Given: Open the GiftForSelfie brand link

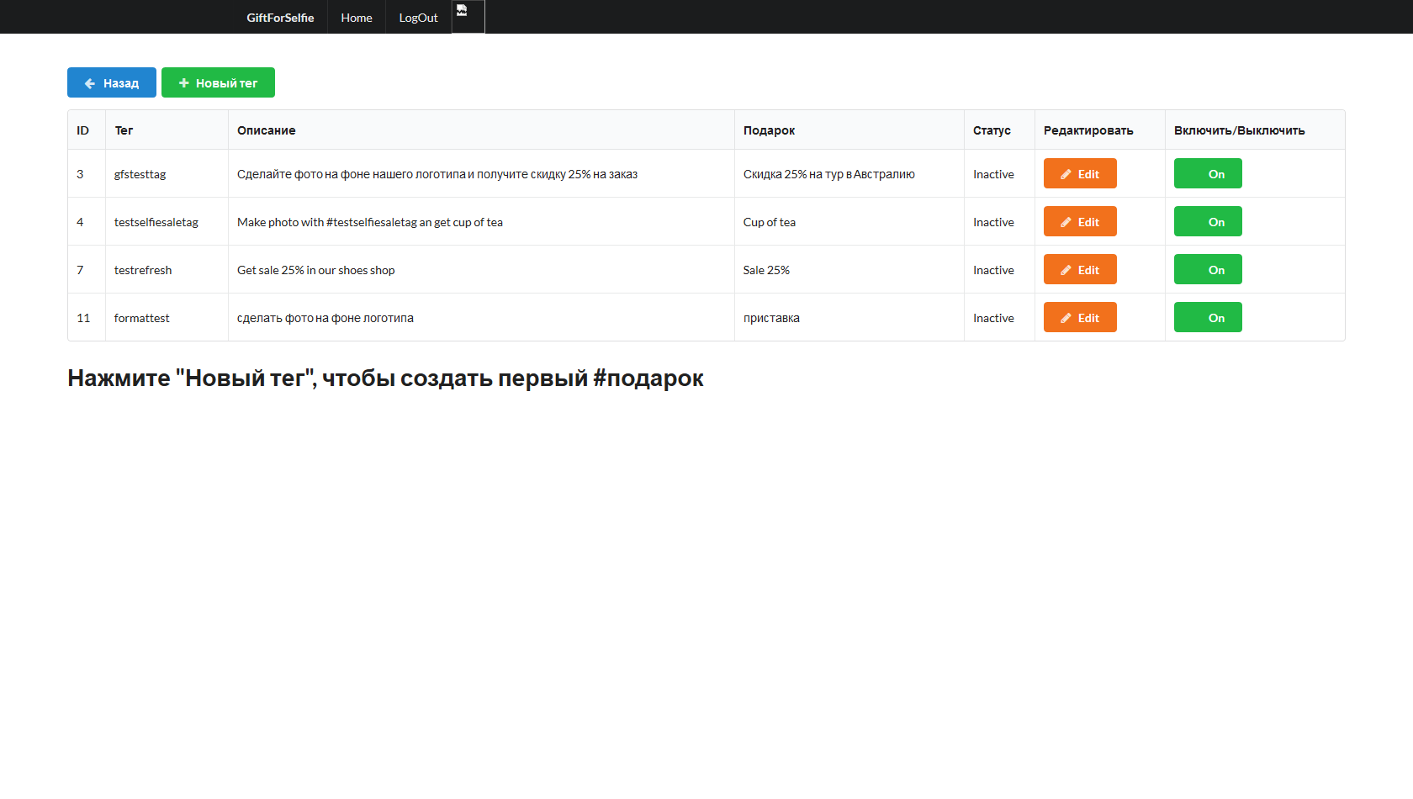Looking at the screenshot, I should pos(280,17).
